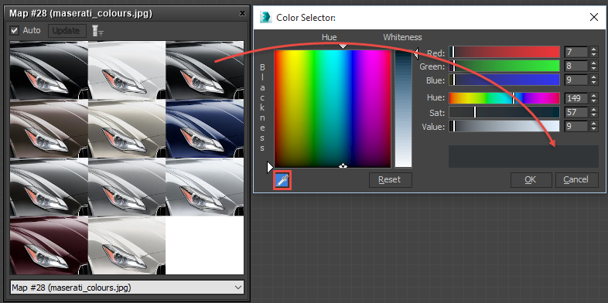608x303 pixels.
Task: Click the burgundy red car paint sample
Action: click(49, 245)
